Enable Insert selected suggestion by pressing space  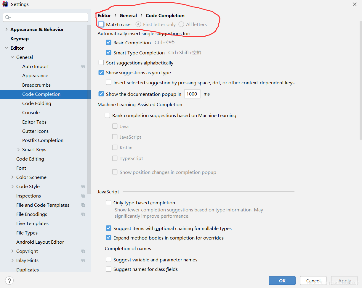point(108,82)
